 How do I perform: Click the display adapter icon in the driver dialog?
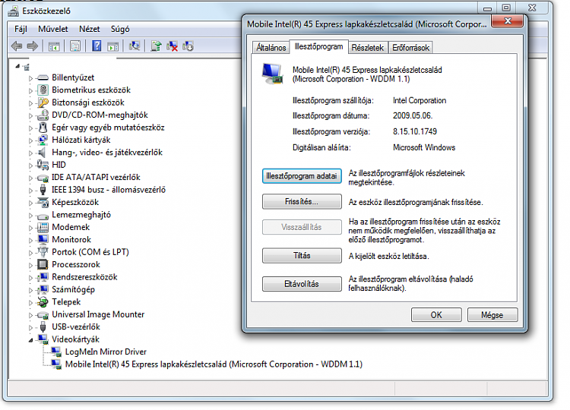pos(272,74)
